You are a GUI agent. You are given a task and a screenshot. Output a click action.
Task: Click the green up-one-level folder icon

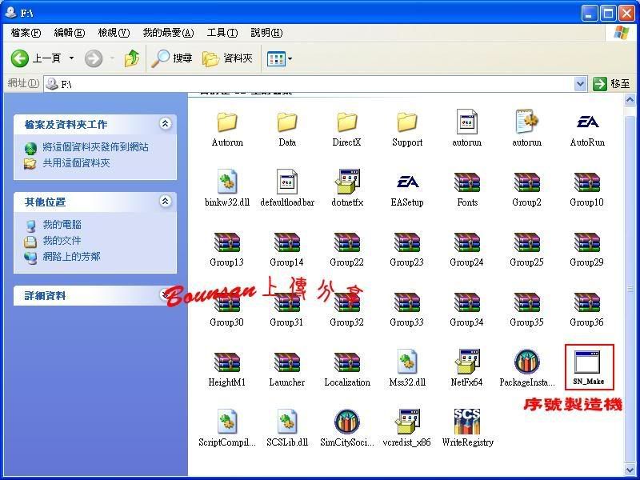pyautogui.click(x=131, y=58)
